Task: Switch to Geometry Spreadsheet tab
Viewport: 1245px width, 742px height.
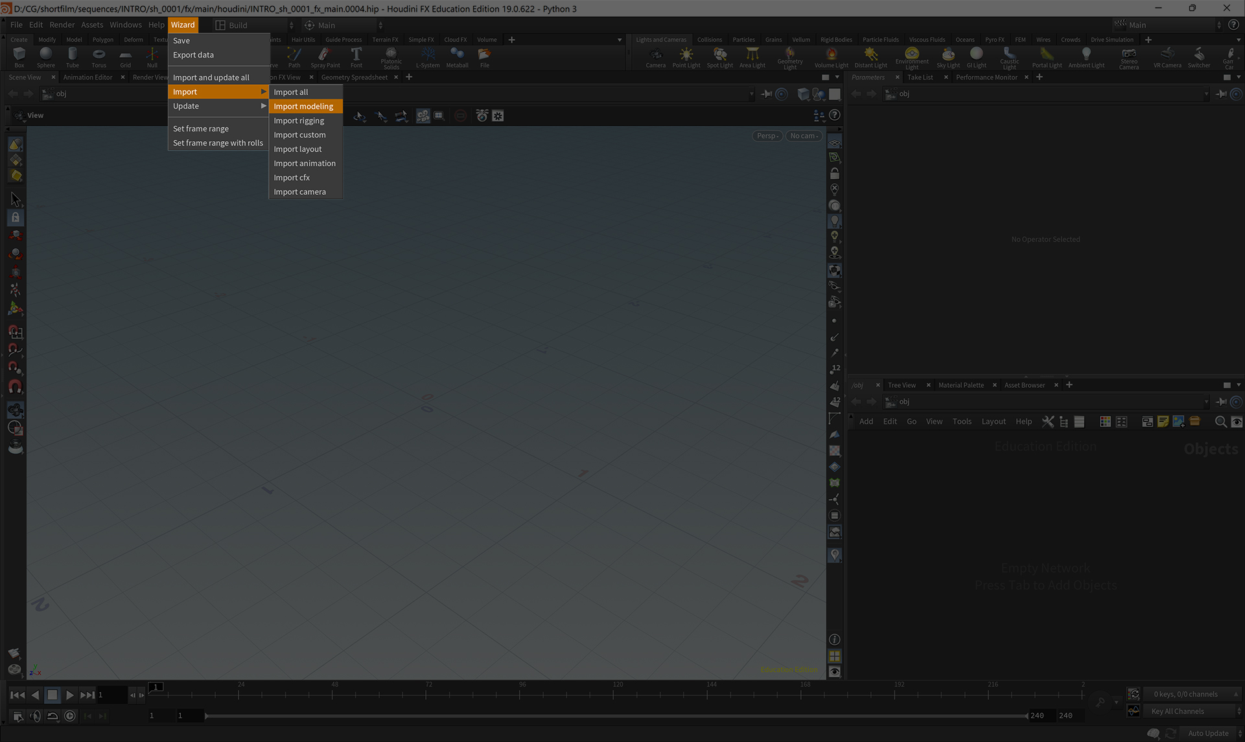Action: pos(355,77)
